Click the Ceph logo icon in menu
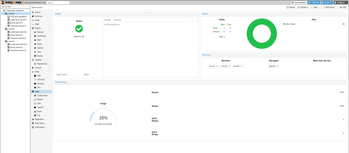 pos(33,92)
